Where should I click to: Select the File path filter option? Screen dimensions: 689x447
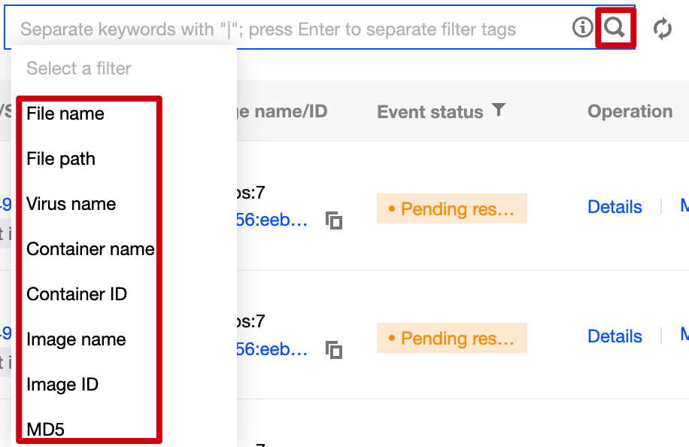click(x=61, y=159)
